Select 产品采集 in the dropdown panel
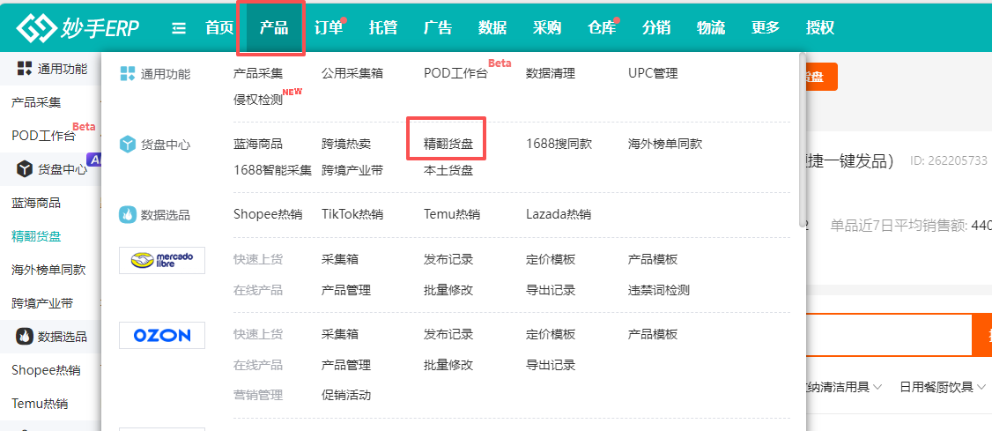This screenshot has width=992, height=431. [258, 73]
